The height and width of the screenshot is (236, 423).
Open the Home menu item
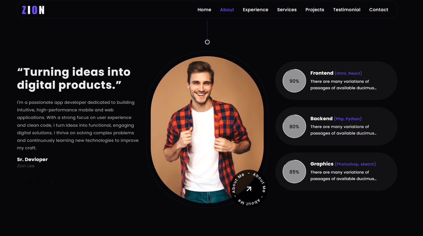click(x=204, y=10)
